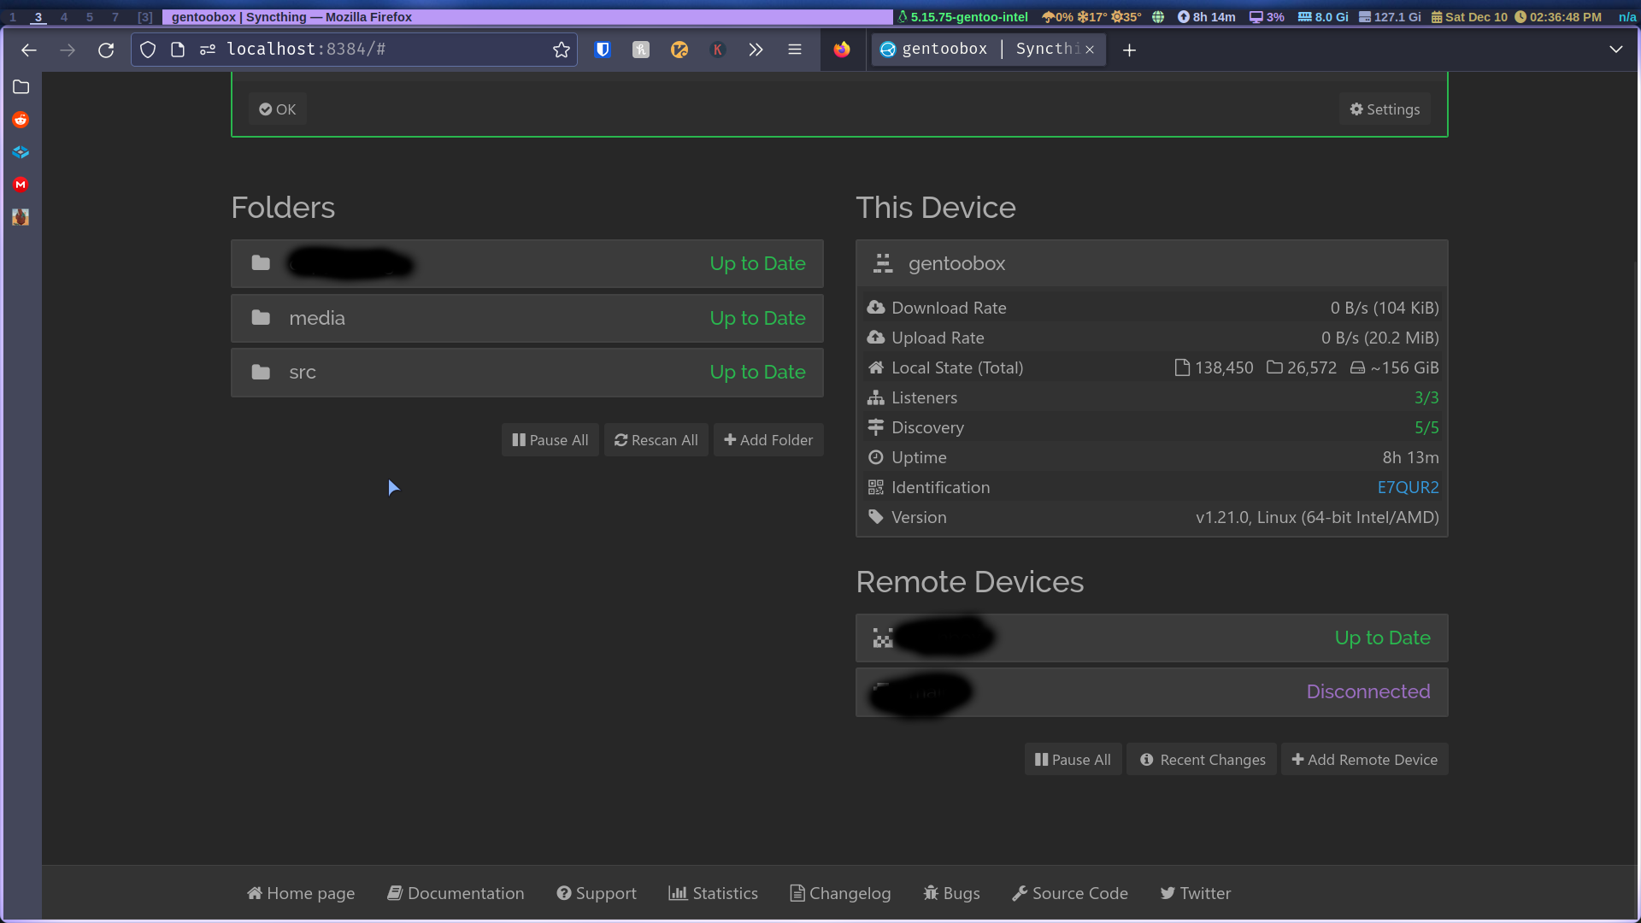
Task: Switch to workspace 1 in status bar
Action: pyautogui.click(x=13, y=17)
